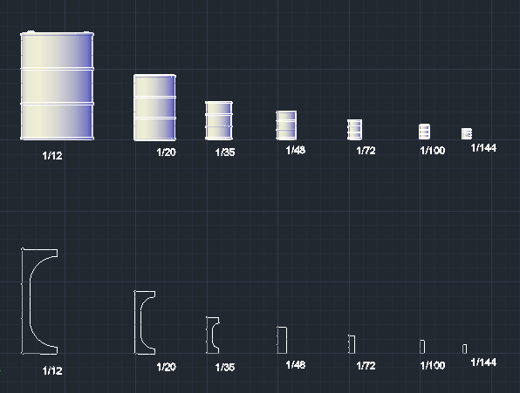Screen dimensions: 520x393
Task: Pick the 1/72 profile outline
Action: point(352,344)
